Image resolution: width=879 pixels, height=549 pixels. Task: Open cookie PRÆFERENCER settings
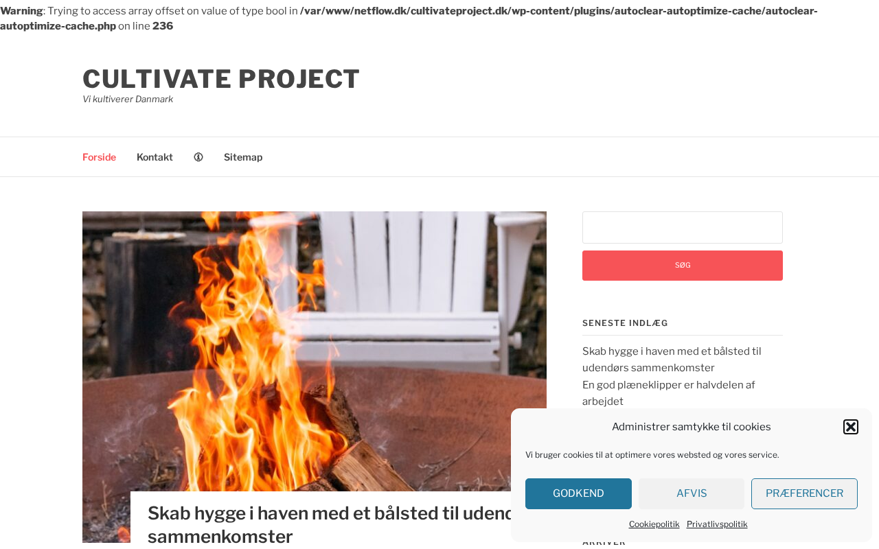click(x=804, y=493)
